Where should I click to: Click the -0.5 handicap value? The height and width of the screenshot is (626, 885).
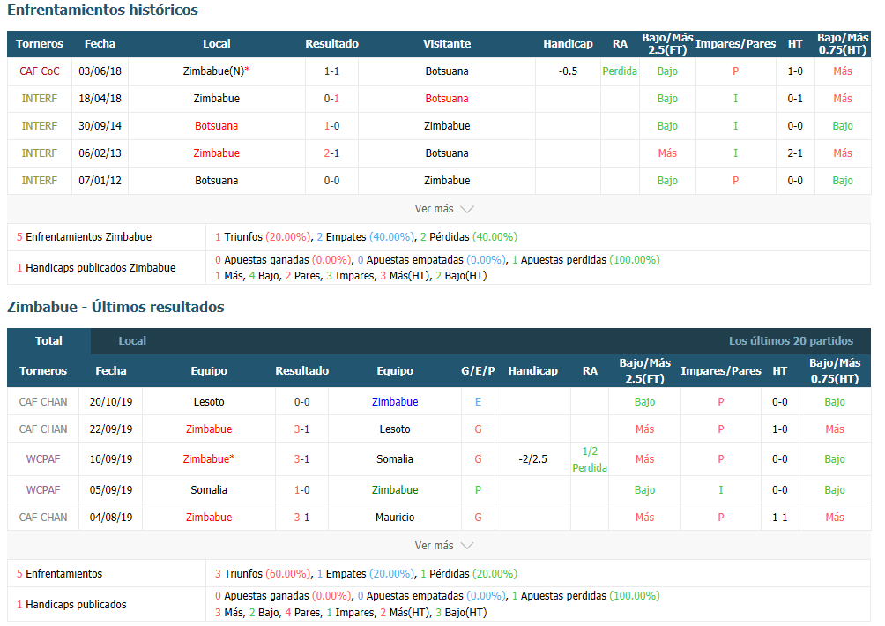pos(568,71)
